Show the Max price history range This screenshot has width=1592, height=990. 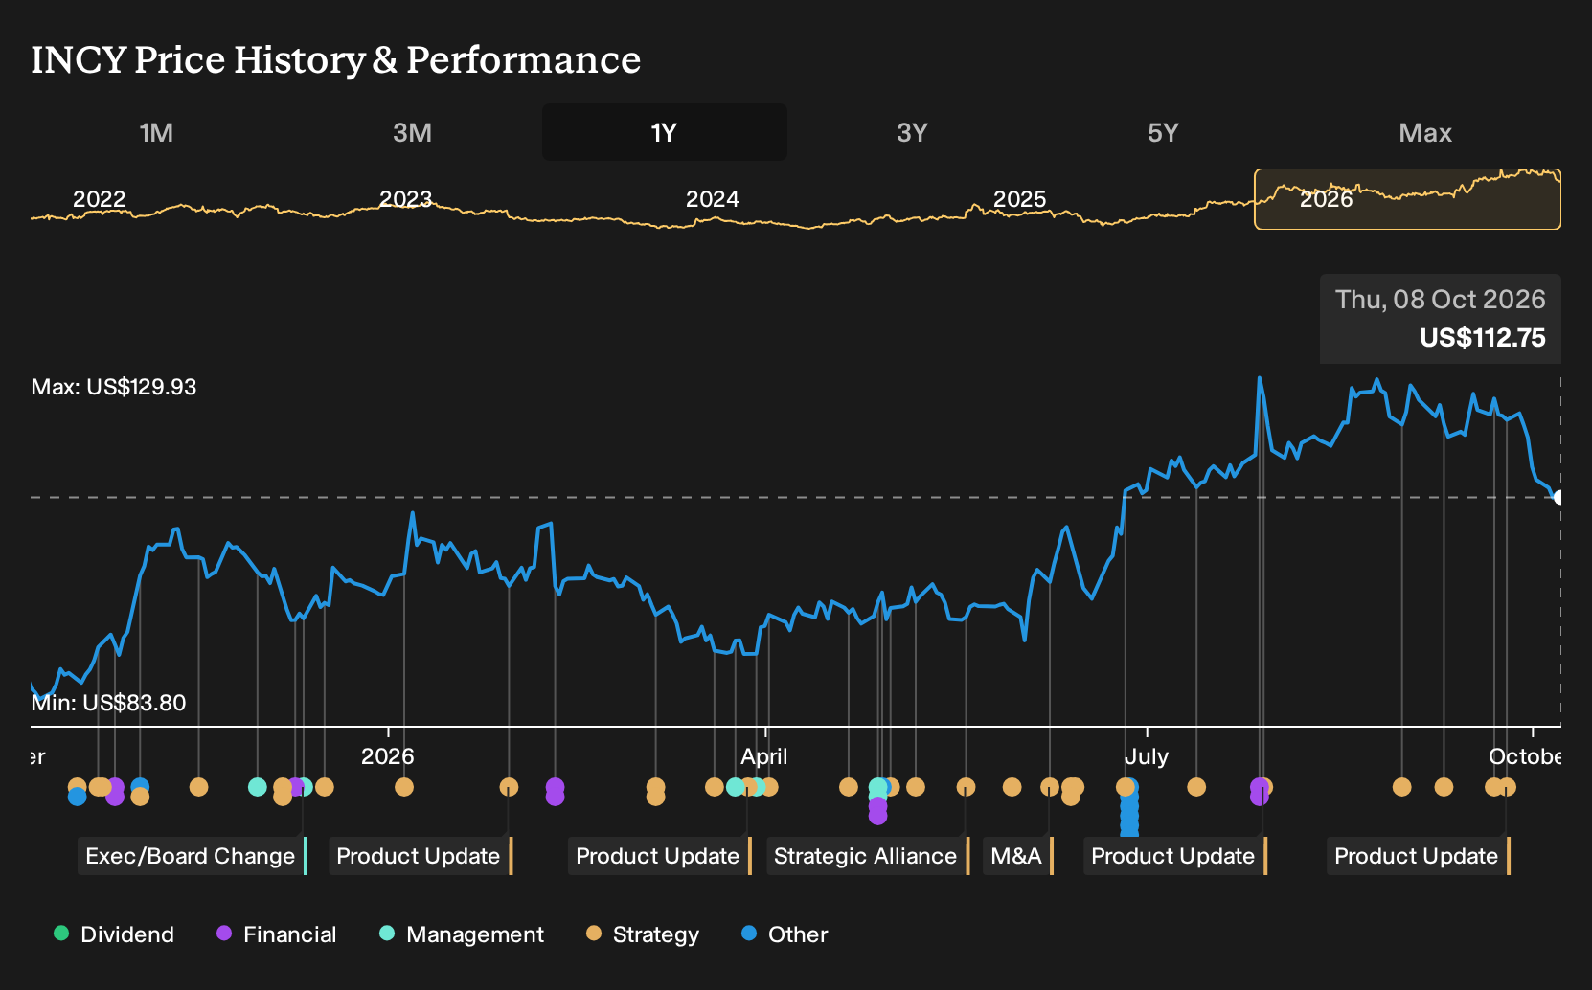pos(1425,133)
